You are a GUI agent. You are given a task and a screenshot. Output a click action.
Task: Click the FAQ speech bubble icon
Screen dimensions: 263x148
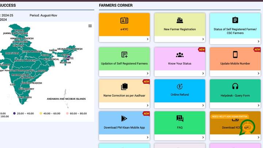180,118
